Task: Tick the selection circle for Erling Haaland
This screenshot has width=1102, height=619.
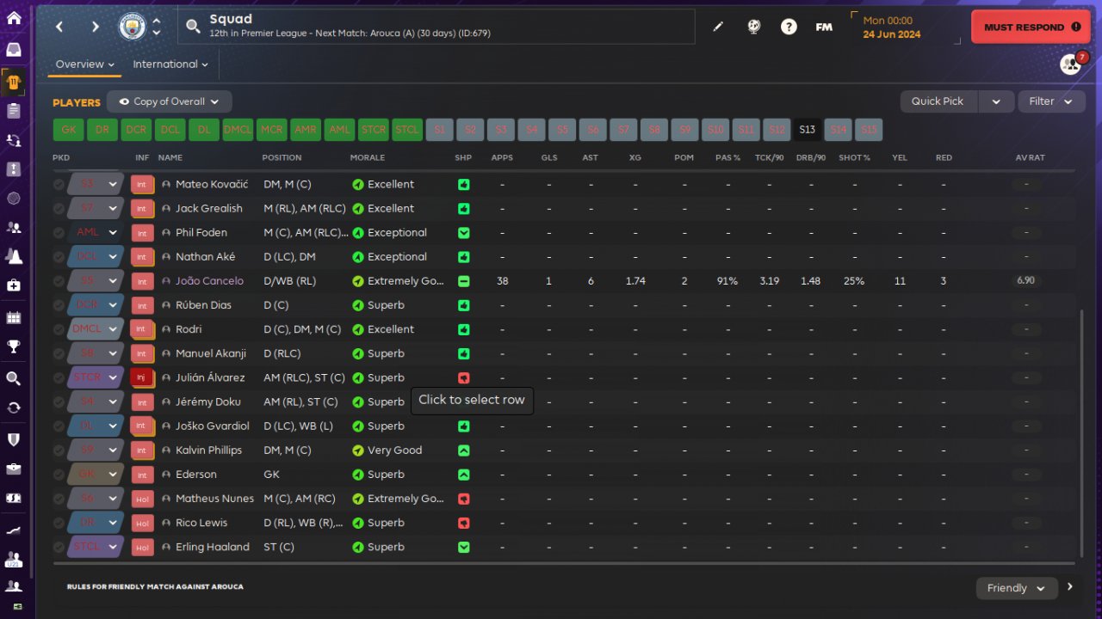Action: (x=59, y=547)
